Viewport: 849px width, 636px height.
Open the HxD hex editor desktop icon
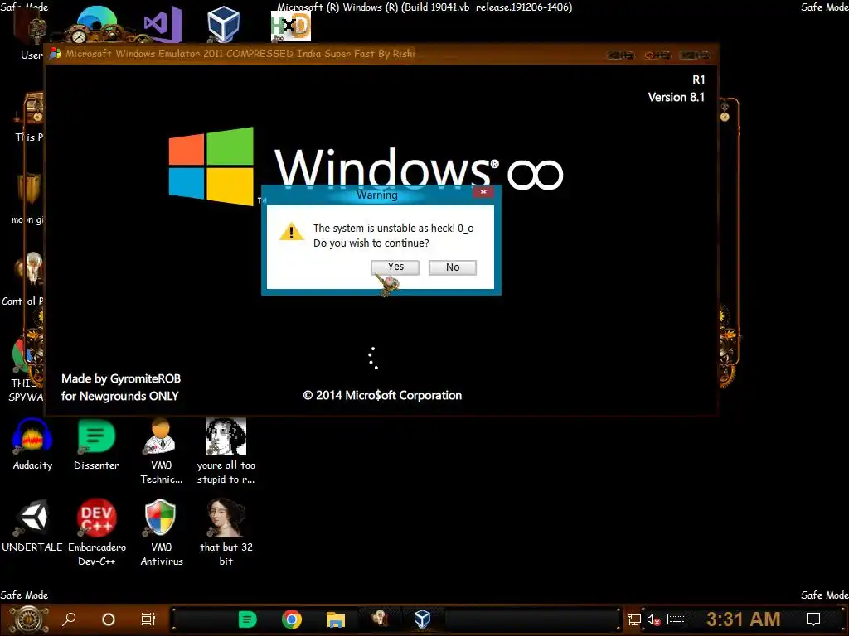tap(291, 26)
